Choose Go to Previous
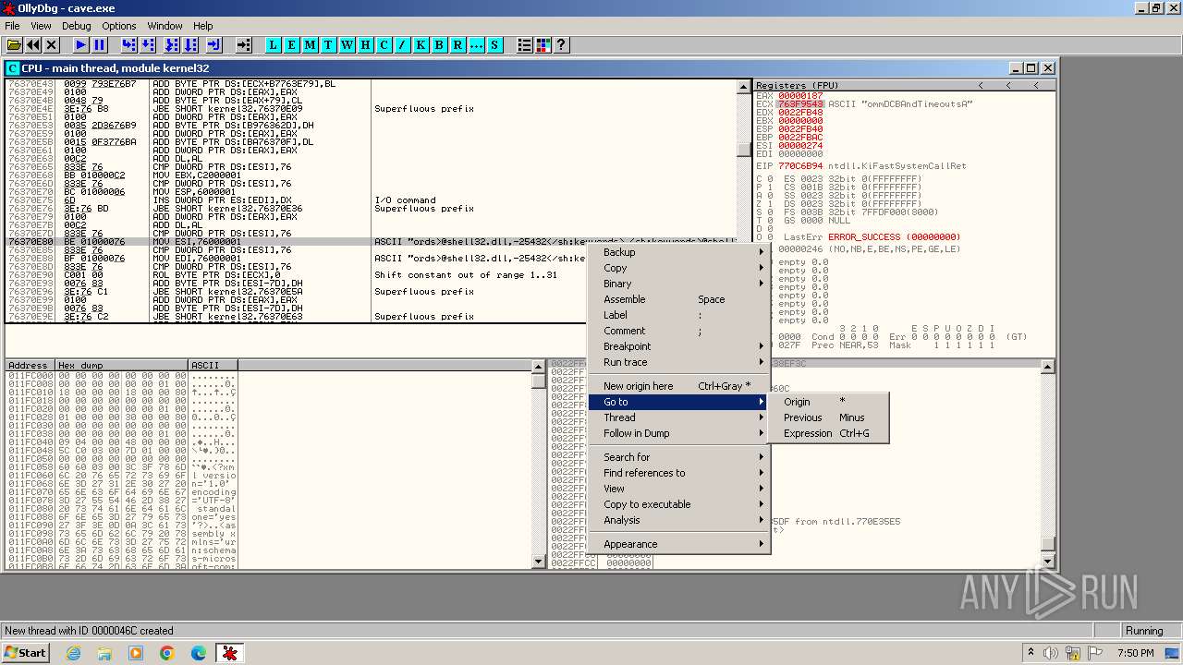The width and height of the screenshot is (1183, 665). point(828,417)
